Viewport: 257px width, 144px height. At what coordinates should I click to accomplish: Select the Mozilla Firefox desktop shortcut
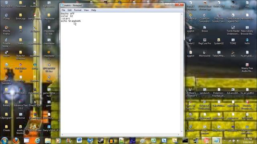[6, 30]
